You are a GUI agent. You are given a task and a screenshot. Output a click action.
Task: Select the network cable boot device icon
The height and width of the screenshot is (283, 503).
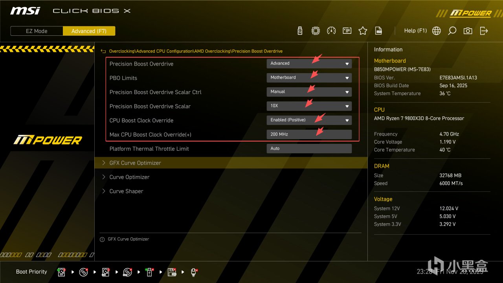194,272
